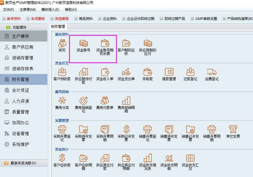The height and width of the screenshot is (177, 253).
Task: Switch to the 财务管理 tab
Action: (x=58, y=27)
